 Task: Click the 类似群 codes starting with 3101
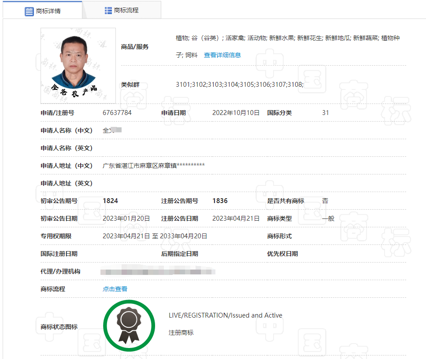point(239,84)
